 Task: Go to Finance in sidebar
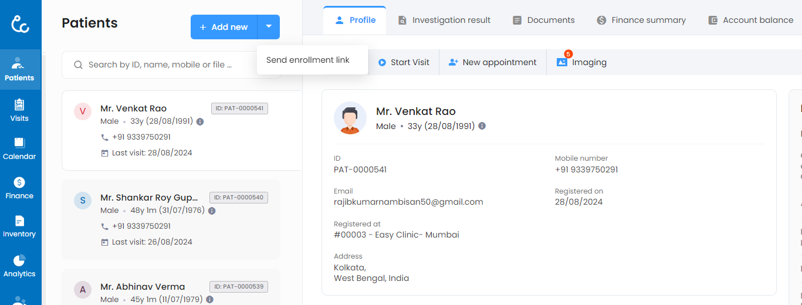point(19,188)
